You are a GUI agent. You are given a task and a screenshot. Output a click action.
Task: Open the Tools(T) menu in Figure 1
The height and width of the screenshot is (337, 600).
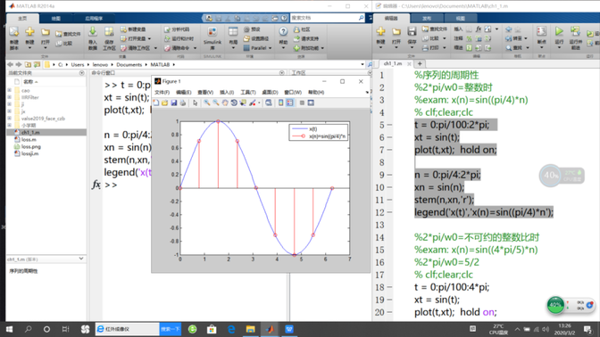(248, 93)
